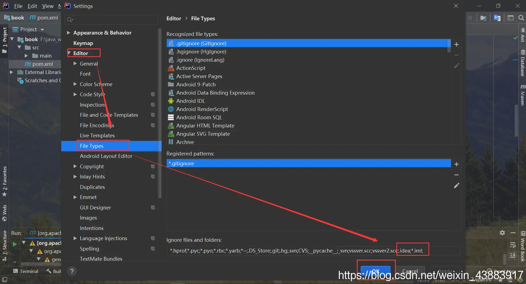Edit the selected recognized file type (pencil icon)
Screen dimensions: 526x284
click(x=456, y=66)
